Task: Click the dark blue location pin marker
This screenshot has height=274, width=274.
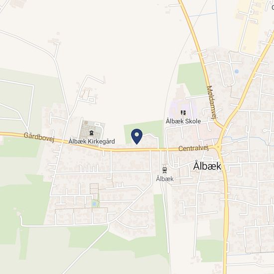Action: click(x=137, y=137)
